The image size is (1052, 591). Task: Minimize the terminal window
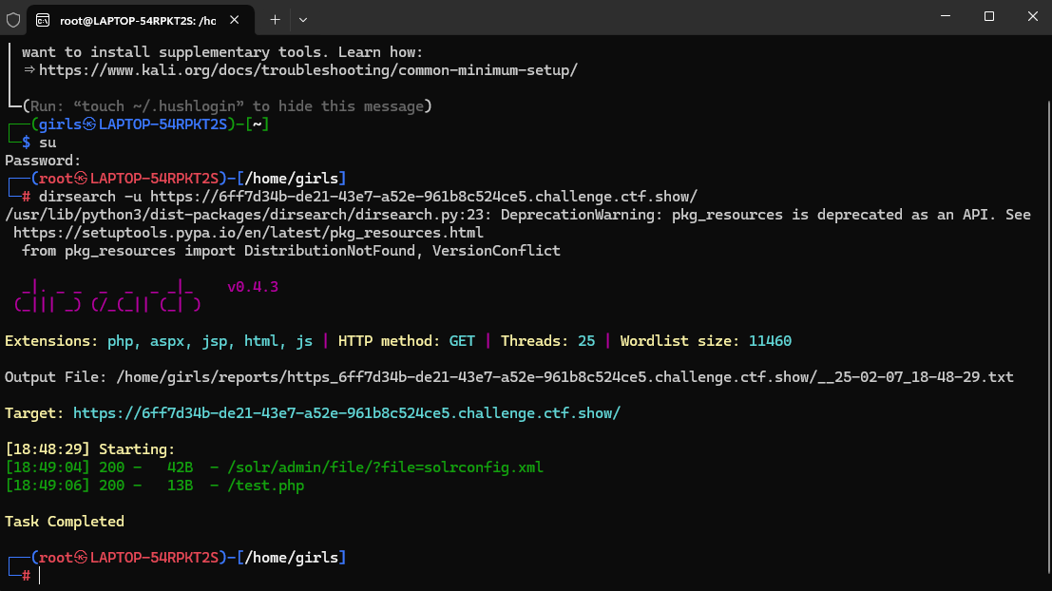pyautogui.click(x=946, y=17)
